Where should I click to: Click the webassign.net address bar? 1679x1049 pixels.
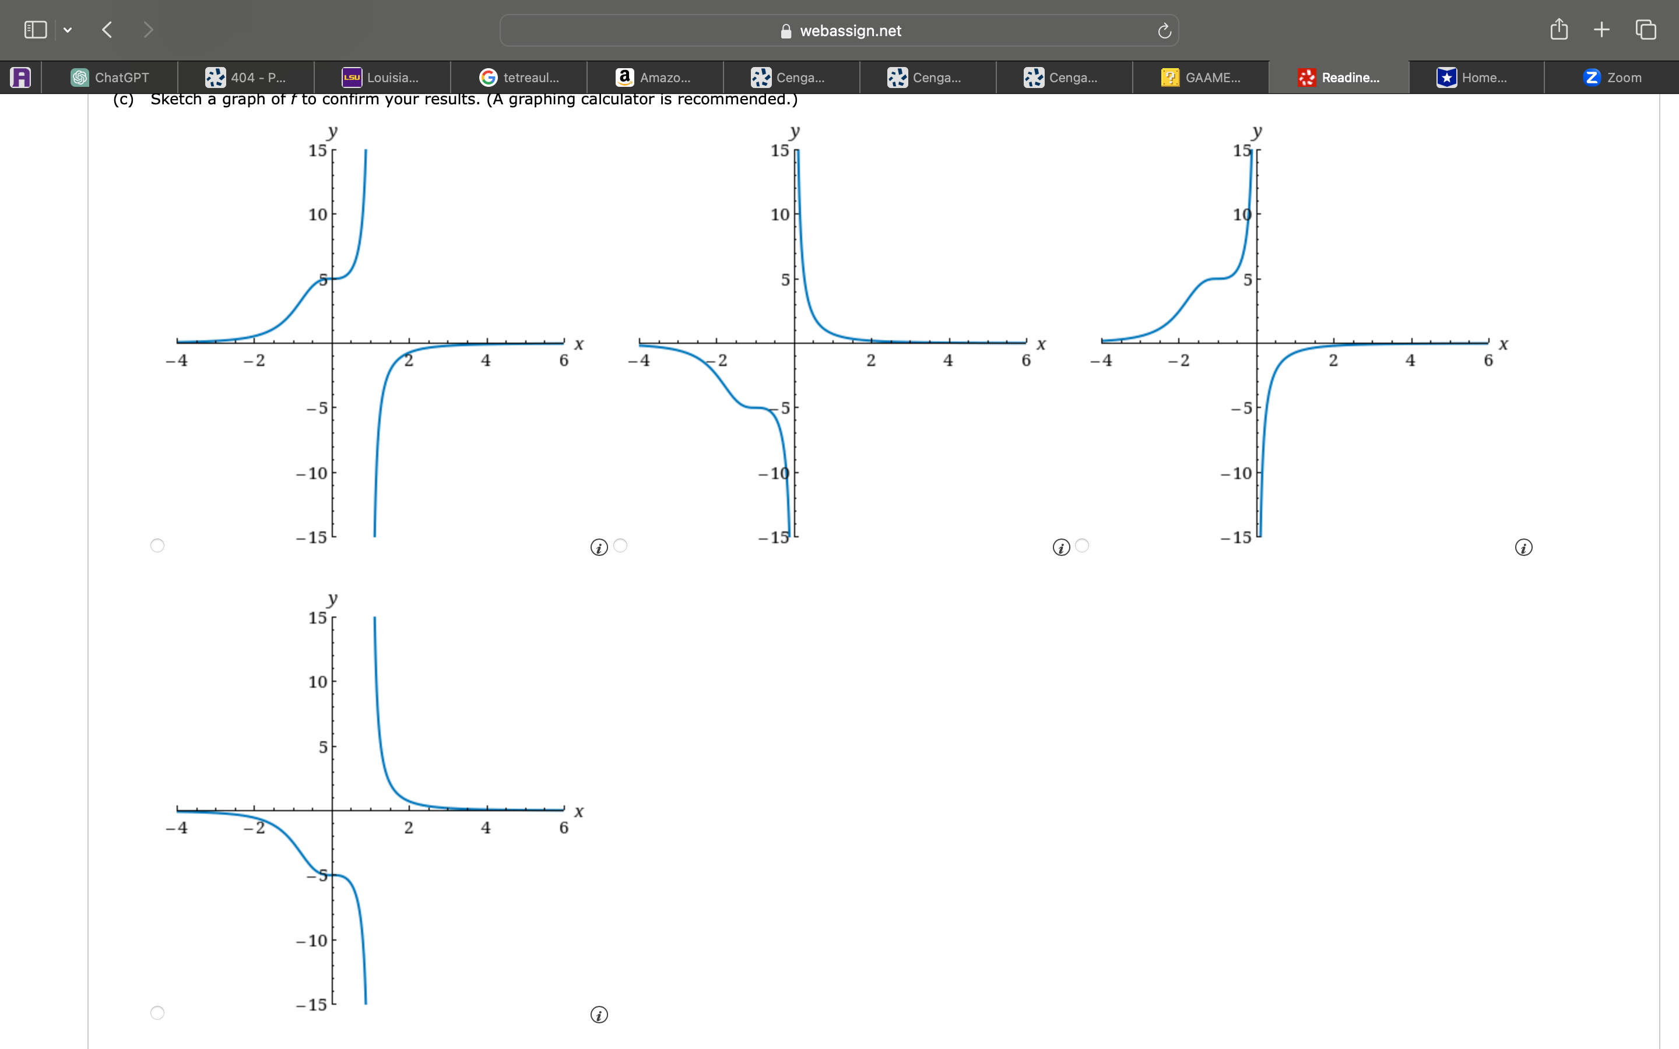(x=839, y=30)
